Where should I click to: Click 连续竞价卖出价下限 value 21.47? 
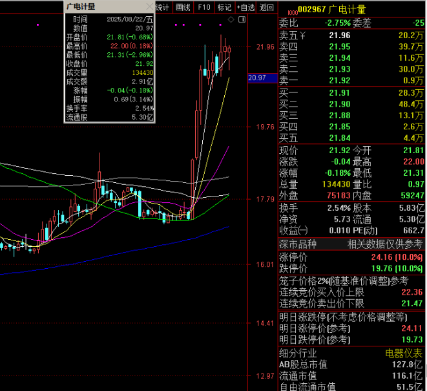click(412, 304)
